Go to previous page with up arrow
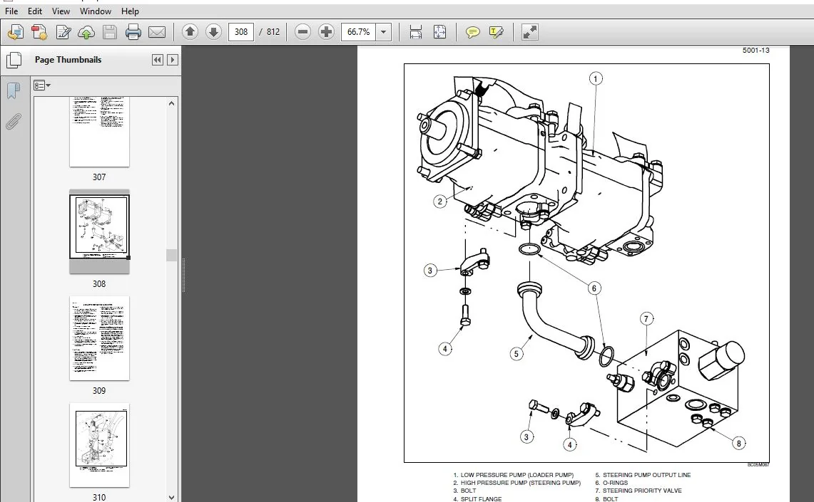Screen dimensions: 814x502 pyautogui.click(x=190, y=32)
